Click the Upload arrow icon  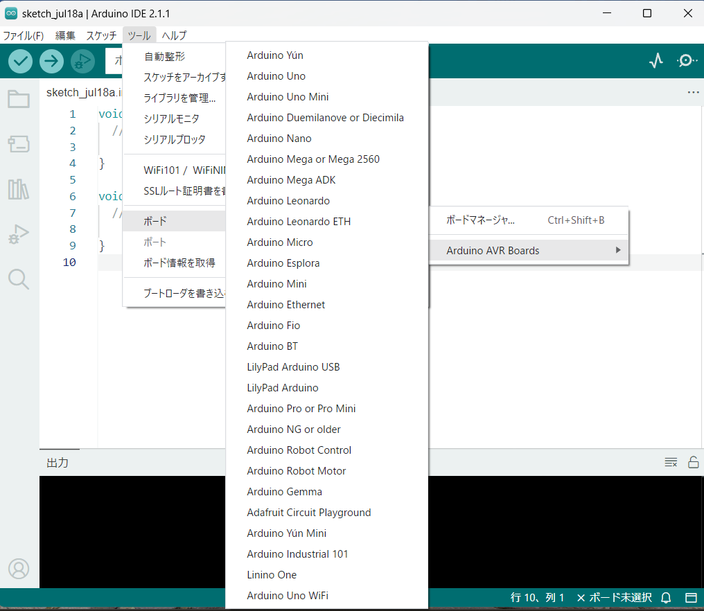tap(51, 61)
